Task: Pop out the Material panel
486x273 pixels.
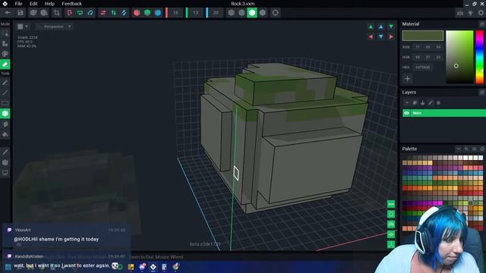Action: 482,24
